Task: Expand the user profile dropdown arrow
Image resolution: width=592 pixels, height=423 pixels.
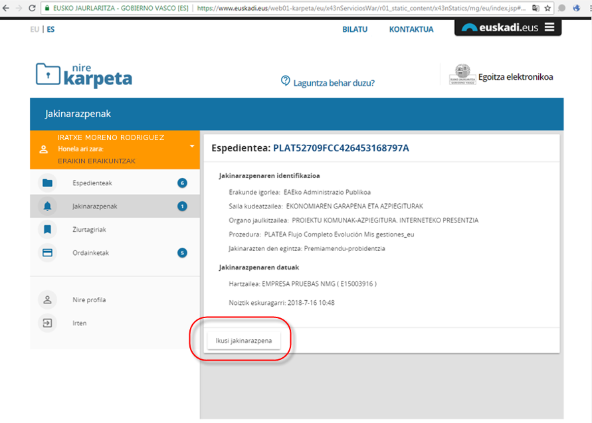Action: pyautogui.click(x=191, y=146)
